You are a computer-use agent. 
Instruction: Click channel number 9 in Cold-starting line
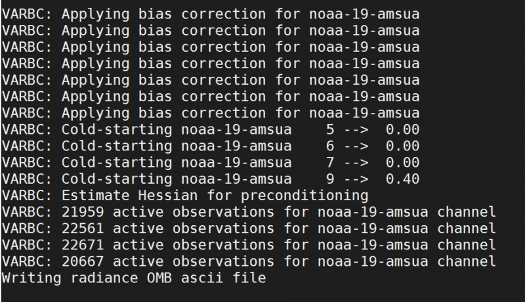pyautogui.click(x=329, y=179)
